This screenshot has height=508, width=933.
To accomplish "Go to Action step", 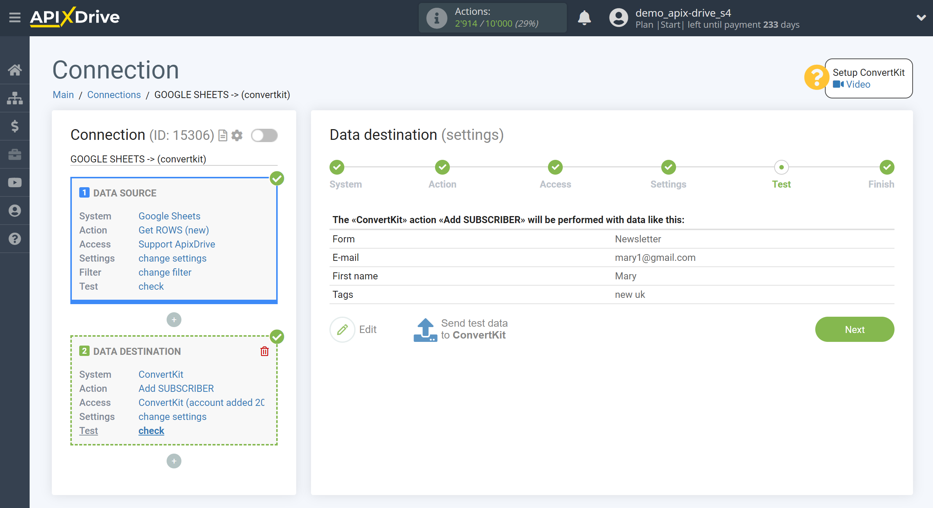I will tap(442, 167).
